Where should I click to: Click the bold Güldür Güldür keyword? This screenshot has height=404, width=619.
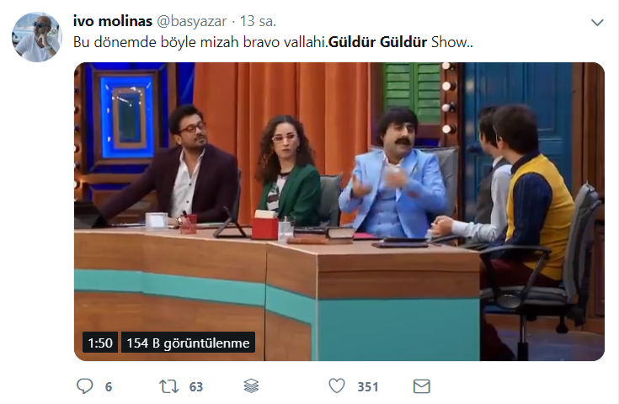pos(378,42)
